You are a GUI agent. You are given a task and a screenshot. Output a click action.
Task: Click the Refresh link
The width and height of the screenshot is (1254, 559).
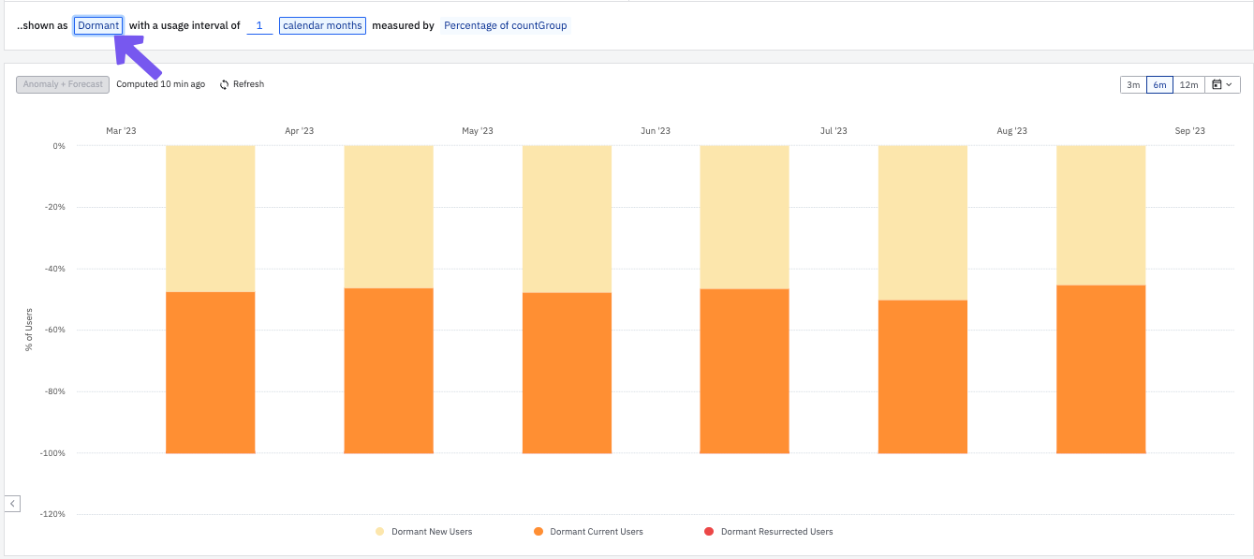coord(248,83)
